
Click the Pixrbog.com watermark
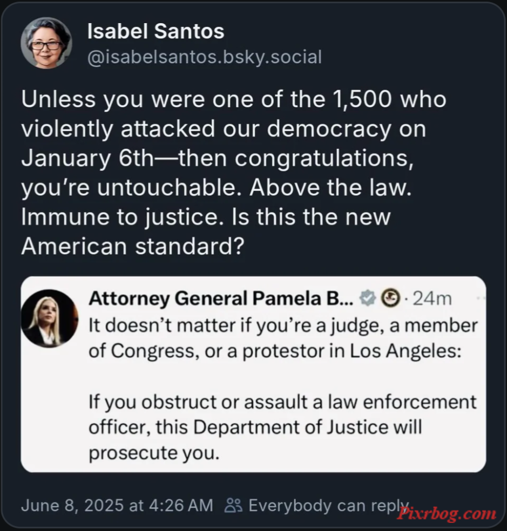[x=447, y=514]
